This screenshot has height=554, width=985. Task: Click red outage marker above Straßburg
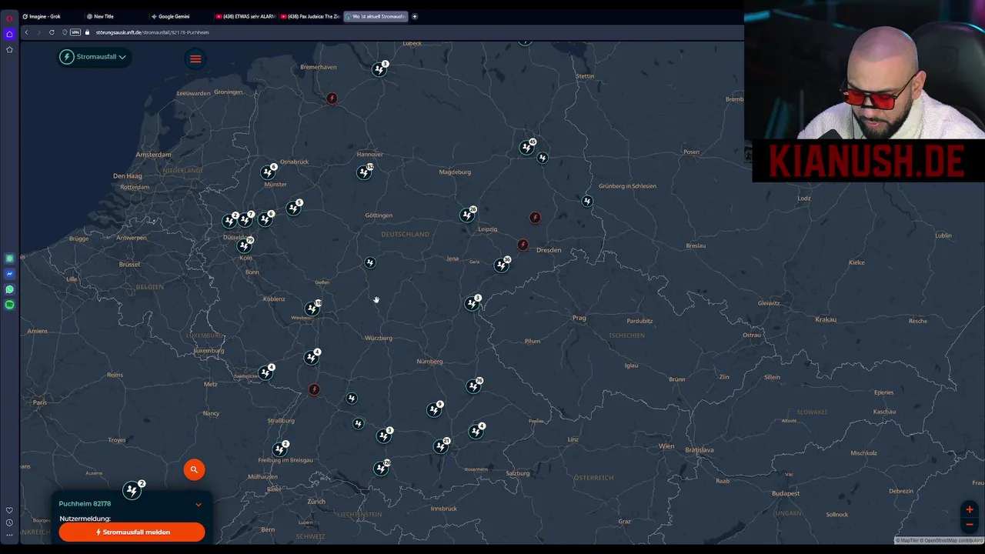pos(314,389)
